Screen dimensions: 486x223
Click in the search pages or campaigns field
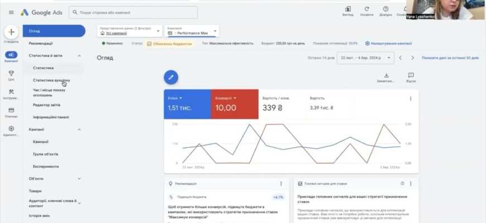(x=134, y=12)
